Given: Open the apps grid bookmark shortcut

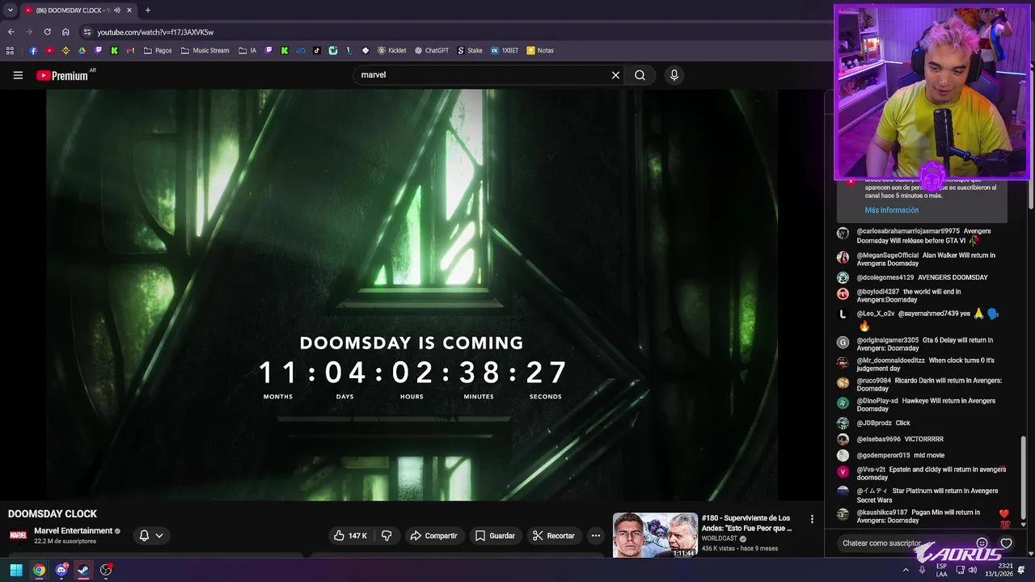Looking at the screenshot, I should pyautogui.click(x=10, y=50).
